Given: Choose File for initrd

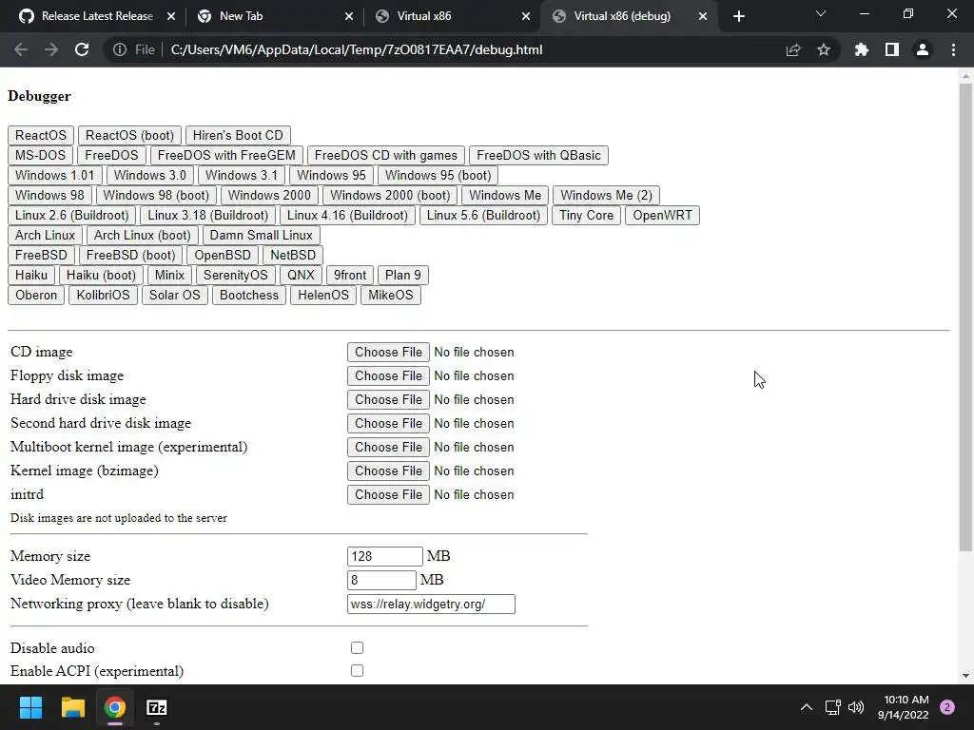Looking at the screenshot, I should pos(388,494).
